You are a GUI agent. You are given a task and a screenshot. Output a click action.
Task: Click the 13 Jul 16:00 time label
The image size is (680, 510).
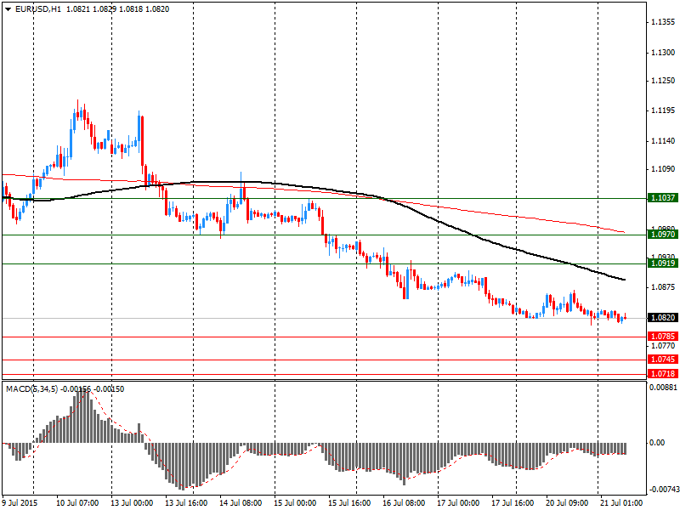186,503
